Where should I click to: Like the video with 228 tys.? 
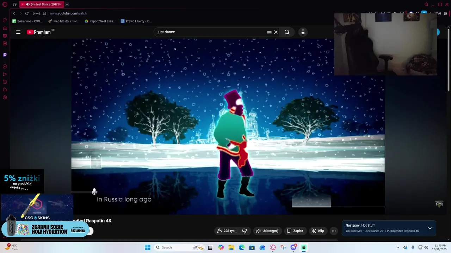point(226,231)
